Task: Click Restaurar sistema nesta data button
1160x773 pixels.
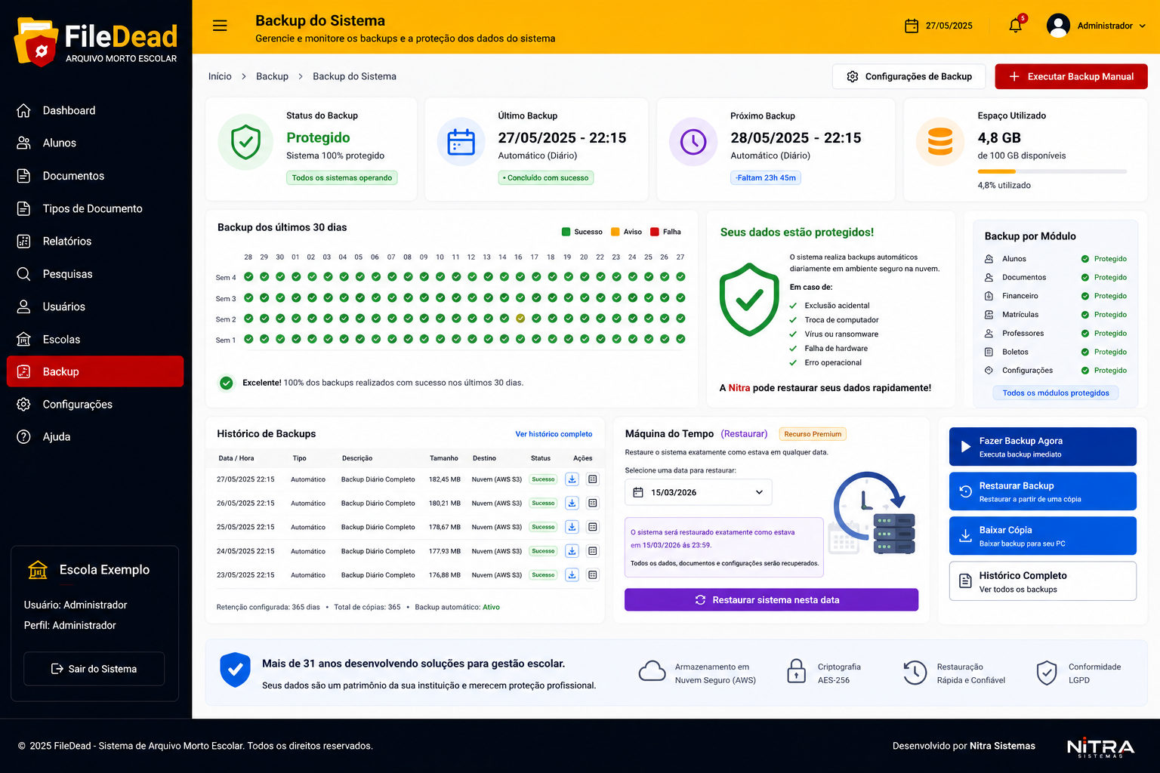Action: point(771,600)
